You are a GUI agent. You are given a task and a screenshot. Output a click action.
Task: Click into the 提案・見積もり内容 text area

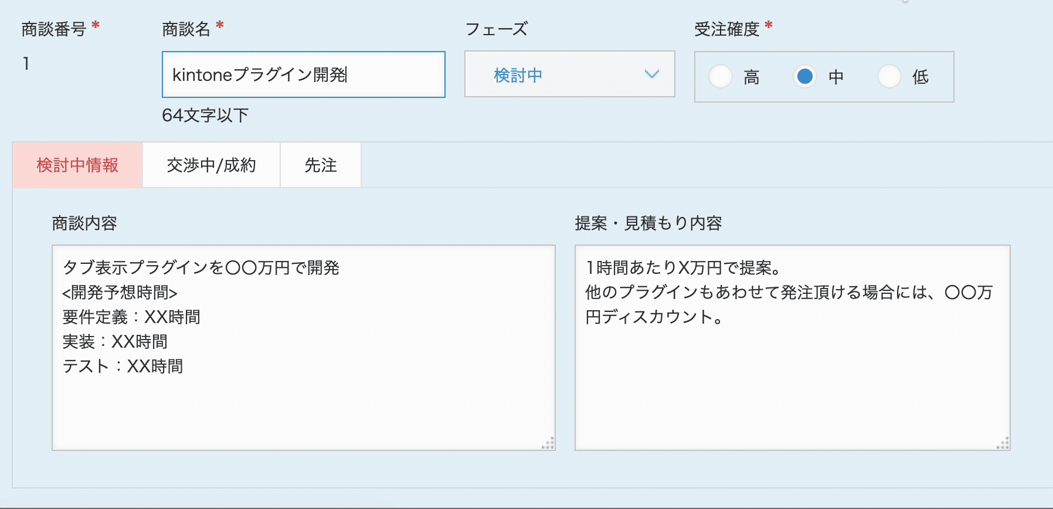(792, 381)
